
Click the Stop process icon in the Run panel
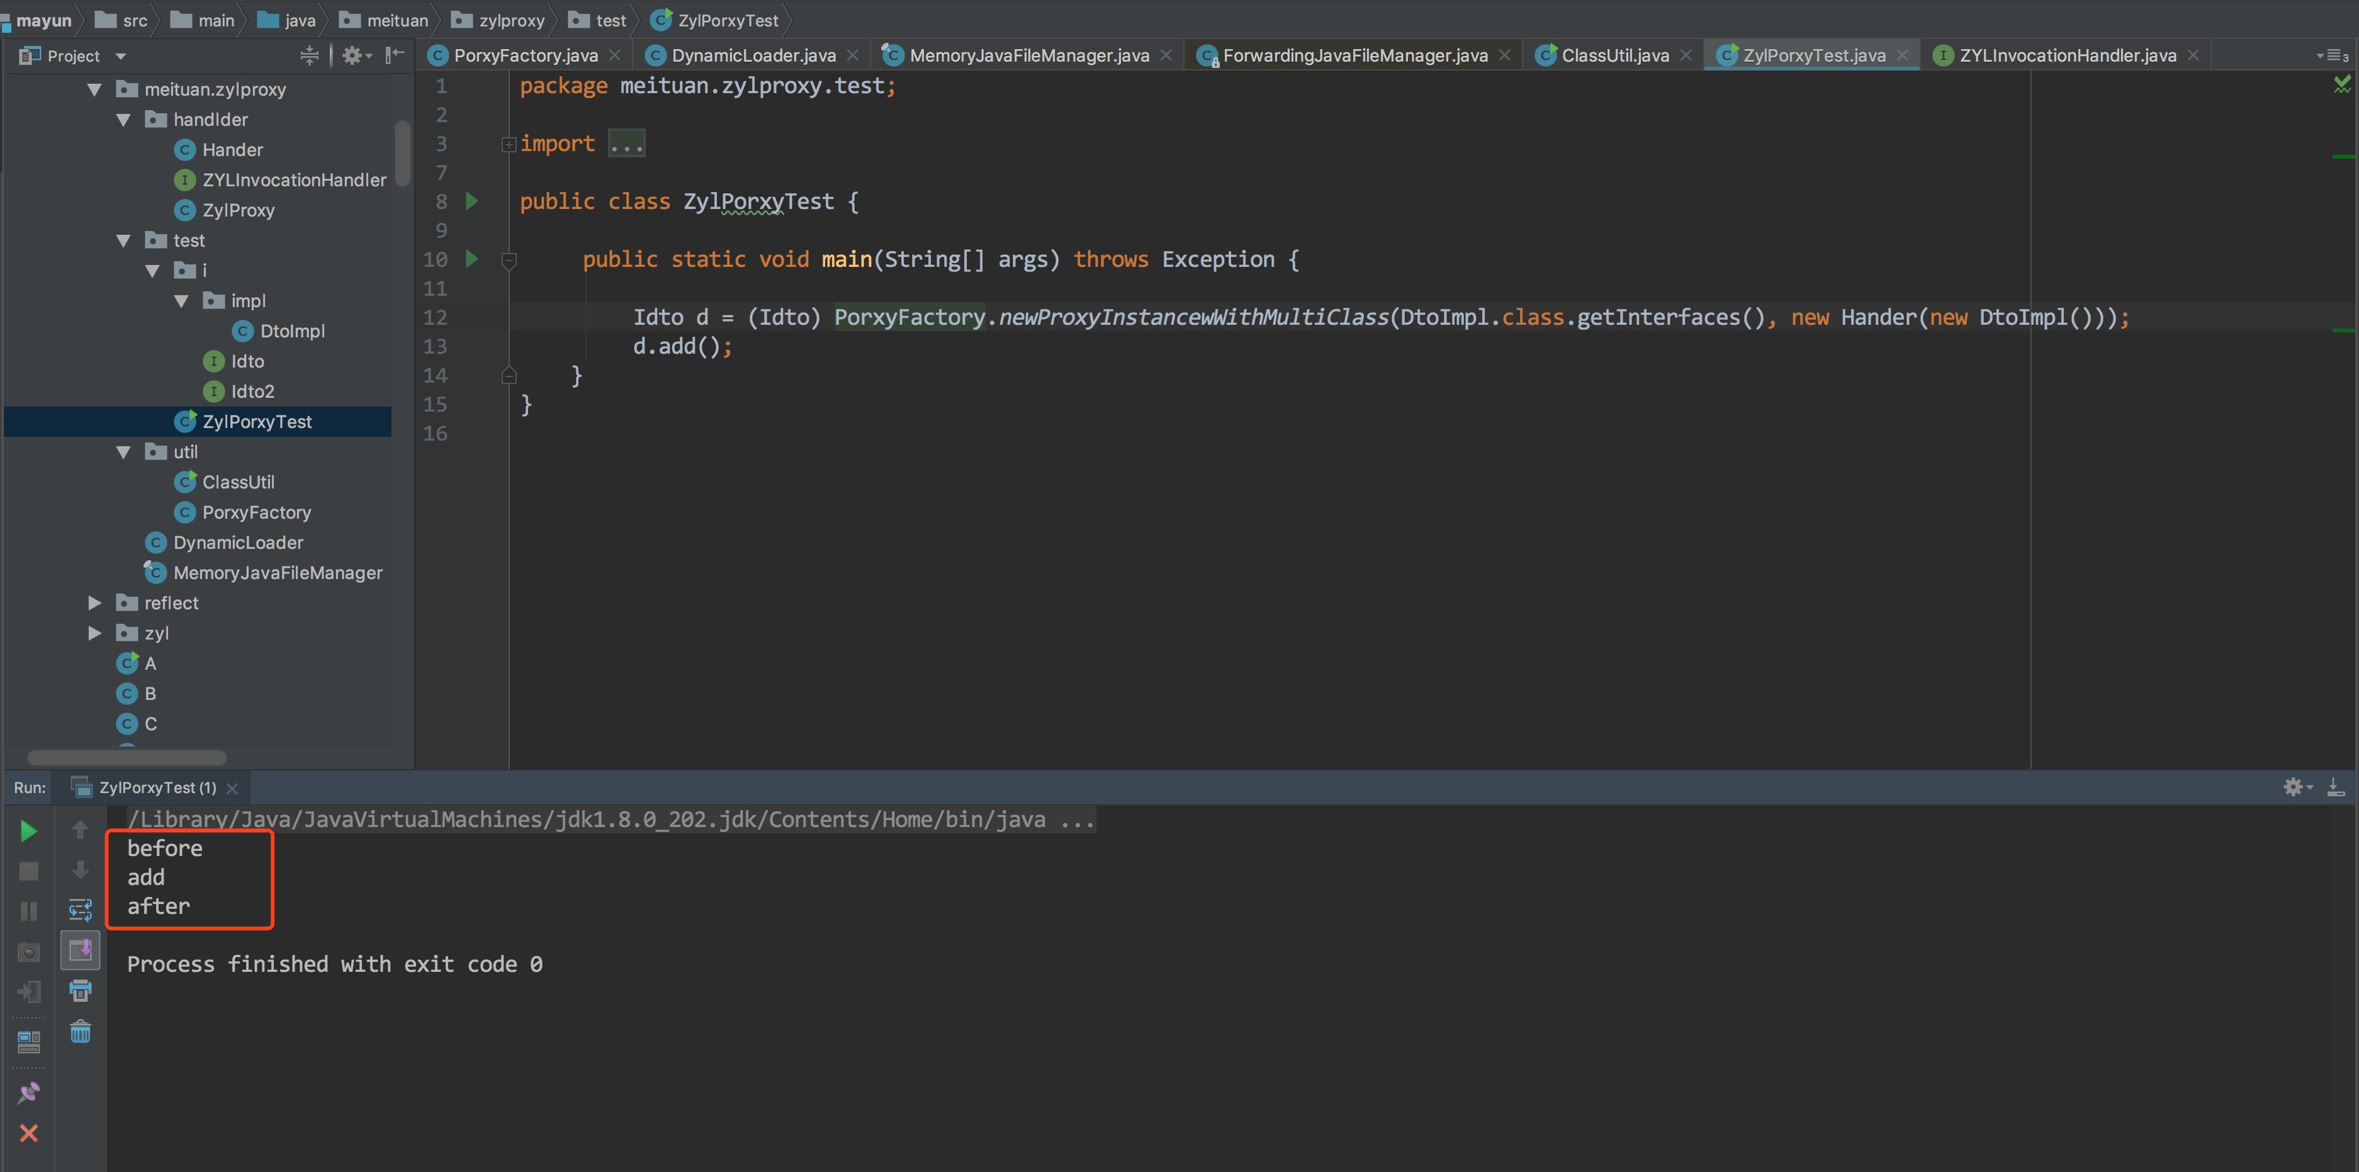[x=28, y=871]
